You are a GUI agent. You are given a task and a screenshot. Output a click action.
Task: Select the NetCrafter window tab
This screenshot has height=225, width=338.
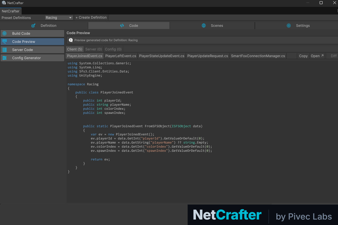click(11, 11)
